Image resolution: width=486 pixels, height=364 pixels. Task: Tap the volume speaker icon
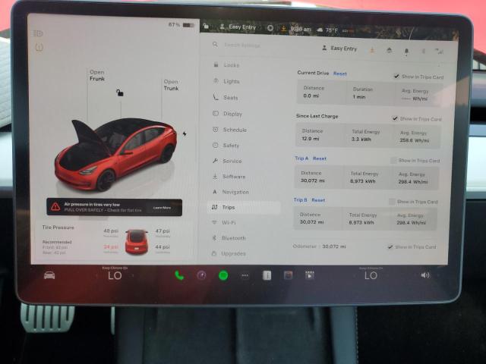[425, 275]
